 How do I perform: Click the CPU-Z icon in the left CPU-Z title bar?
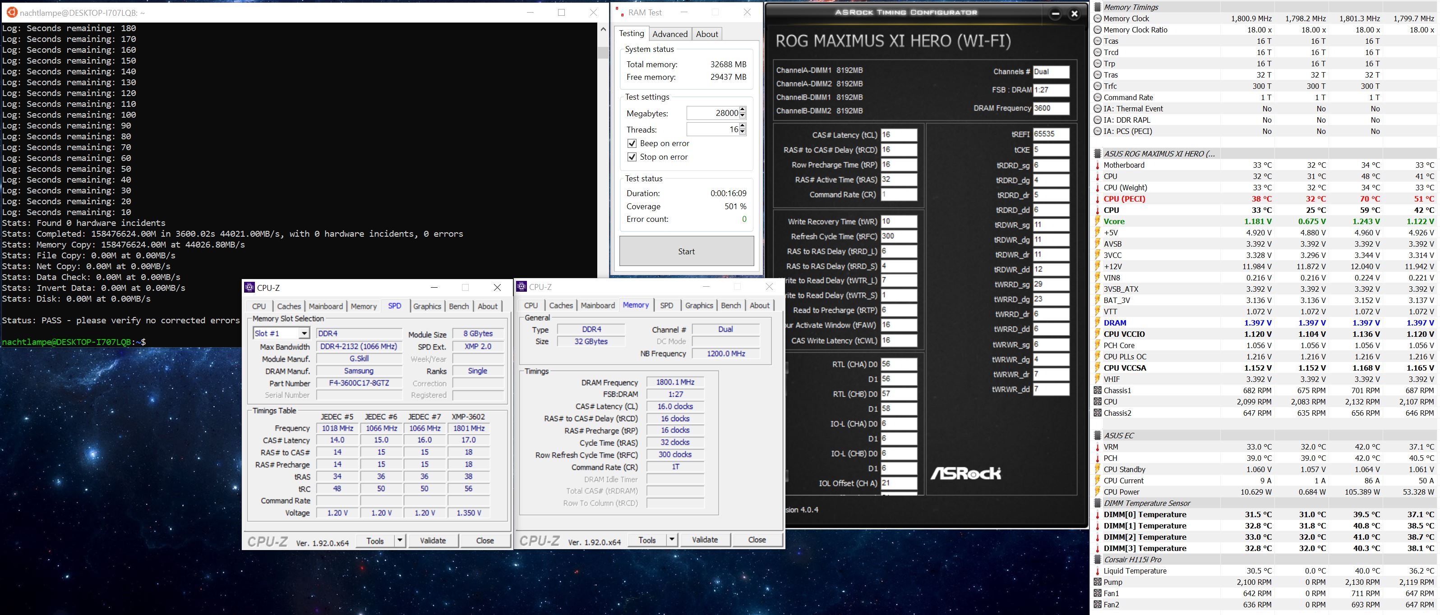click(249, 287)
